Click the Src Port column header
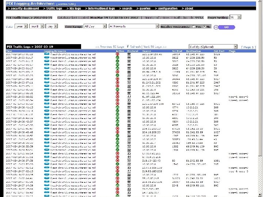263x197 pixels. point(177,51)
